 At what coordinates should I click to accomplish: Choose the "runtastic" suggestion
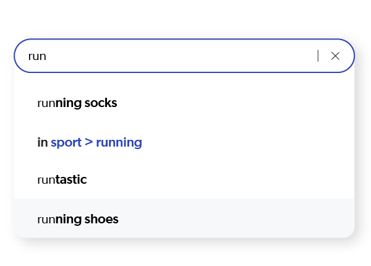tap(62, 180)
